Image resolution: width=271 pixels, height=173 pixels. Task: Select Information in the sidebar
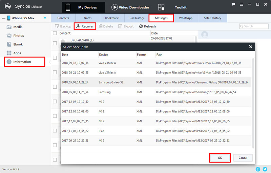pyautogui.click(x=24, y=62)
